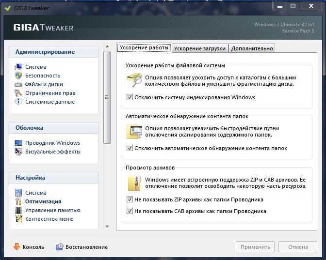Switch to Ускорение работы tab
Viewport: 326px width, 260px height.
pyautogui.click(x=144, y=48)
